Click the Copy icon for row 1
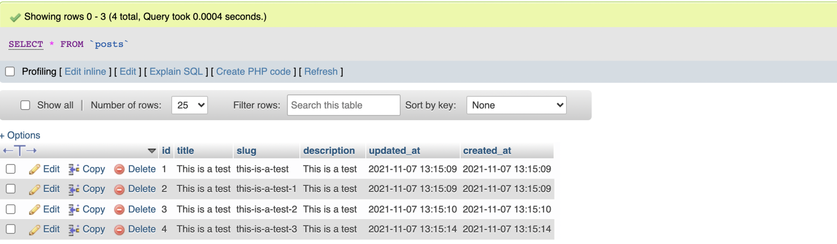 pos(74,169)
